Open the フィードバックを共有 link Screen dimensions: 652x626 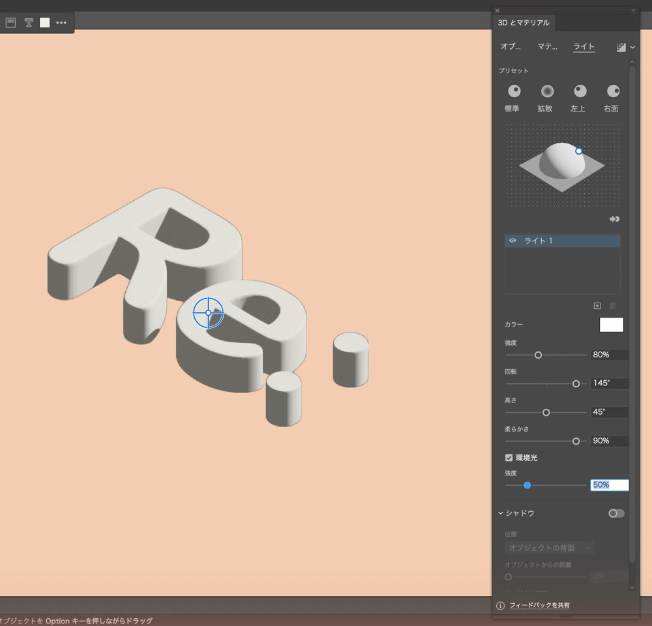[x=539, y=605]
